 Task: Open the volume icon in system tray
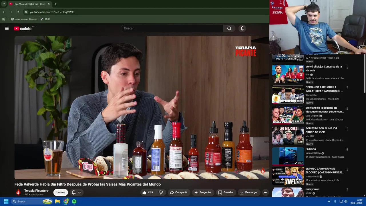tap(346, 201)
